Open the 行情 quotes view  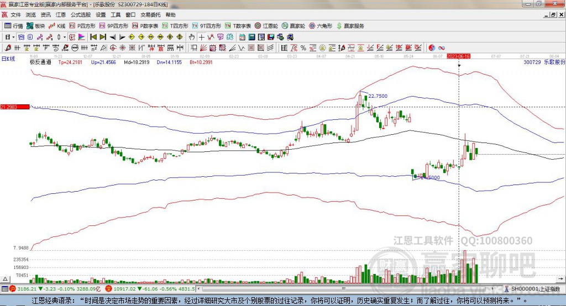(x=14, y=26)
